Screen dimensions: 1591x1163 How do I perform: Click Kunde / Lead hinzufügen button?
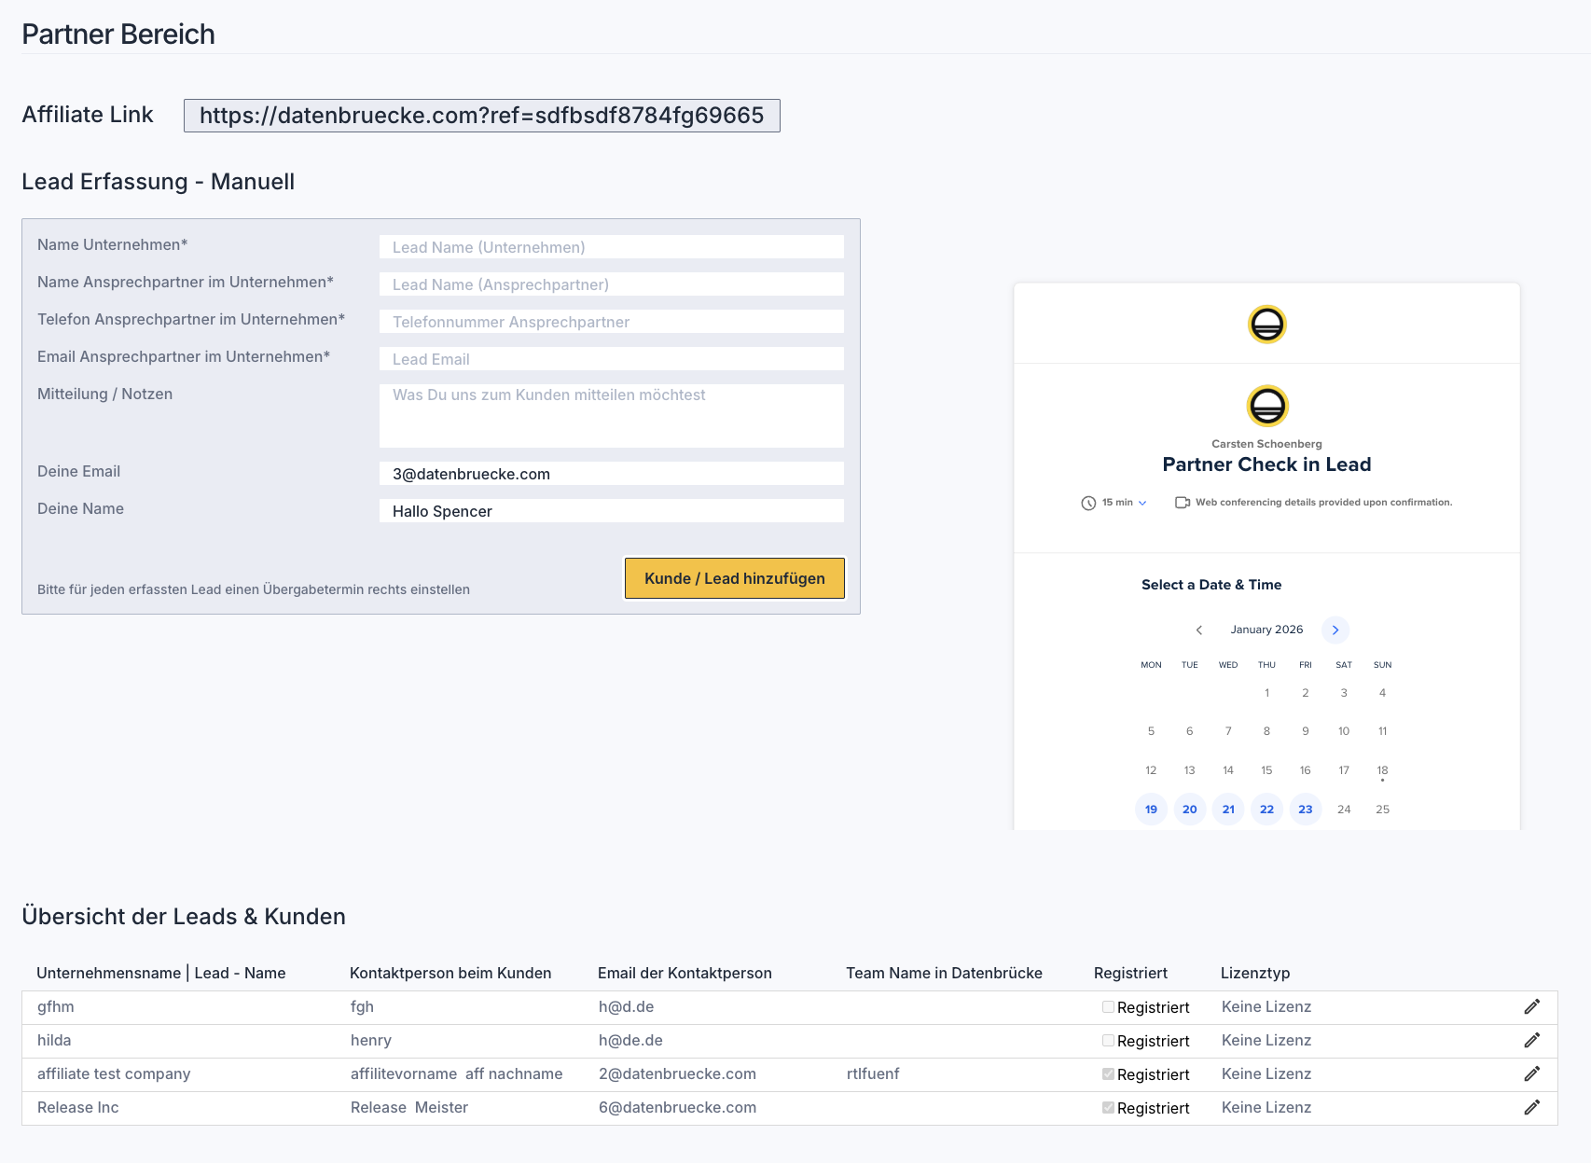click(735, 578)
